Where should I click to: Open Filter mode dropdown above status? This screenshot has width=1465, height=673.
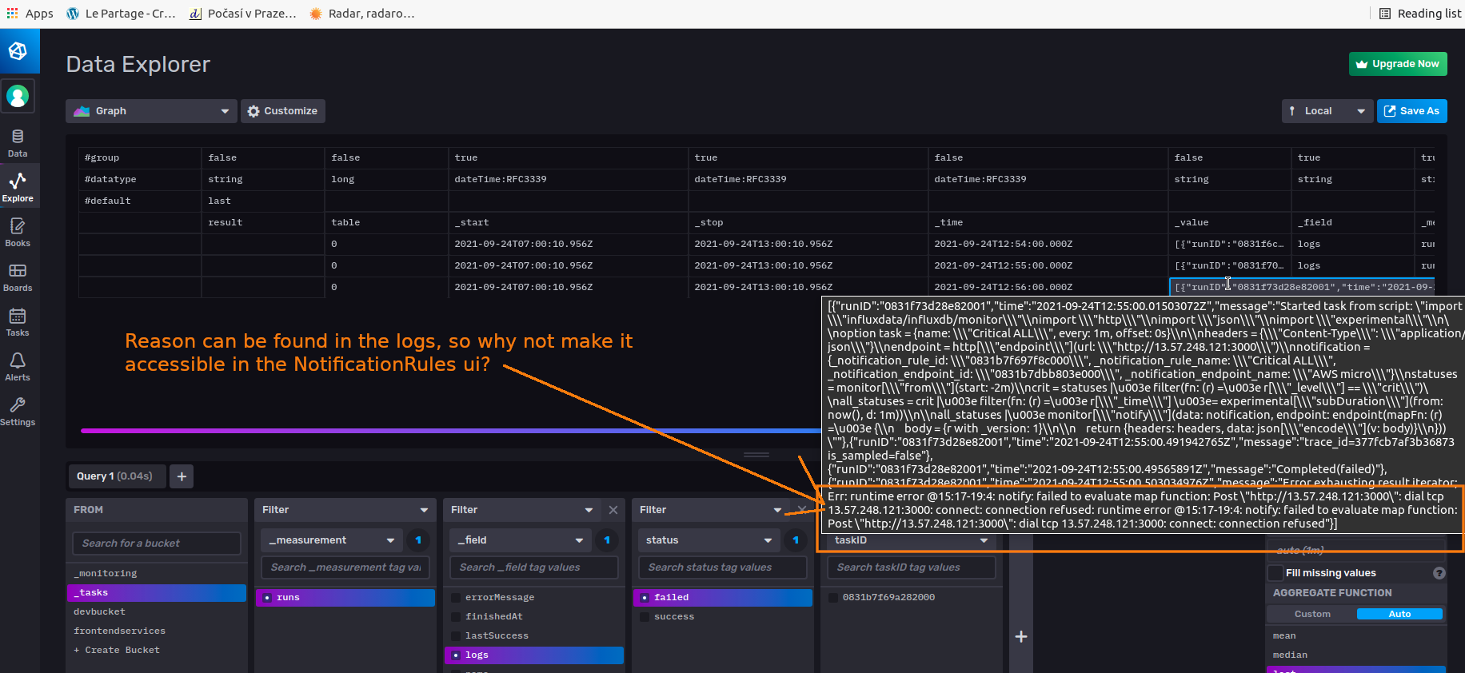tap(711, 510)
